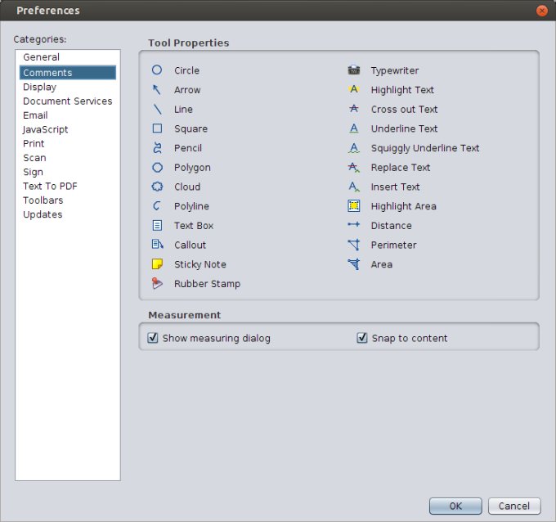Click the Typewriter tool icon
This screenshot has width=556, height=522.
click(x=354, y=70)
